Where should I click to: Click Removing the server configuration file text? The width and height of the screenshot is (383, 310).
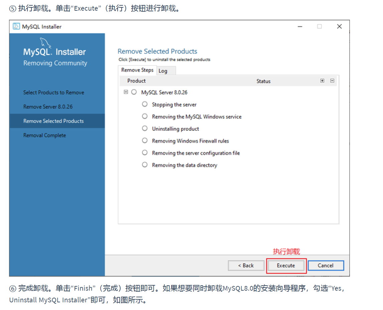coord(196,153)
